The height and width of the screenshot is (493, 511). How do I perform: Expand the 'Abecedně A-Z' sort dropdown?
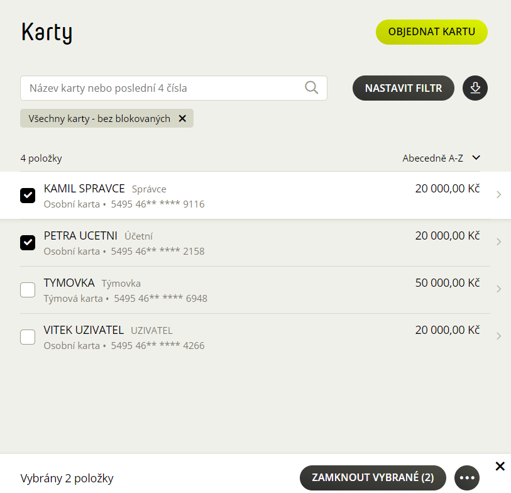click(441, 158)
